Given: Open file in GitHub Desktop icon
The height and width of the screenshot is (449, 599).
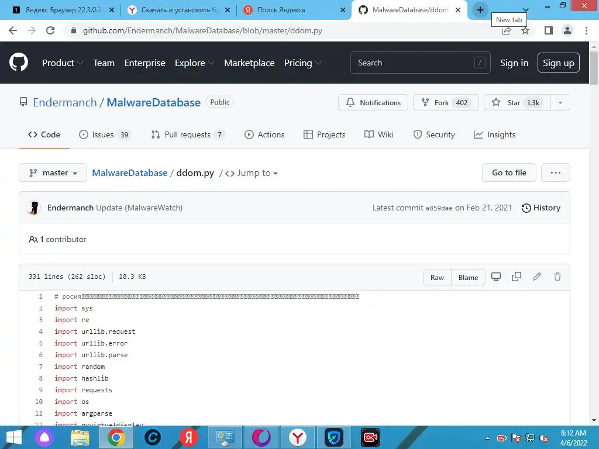Looking at the screenshot, I should pos(496,277).
